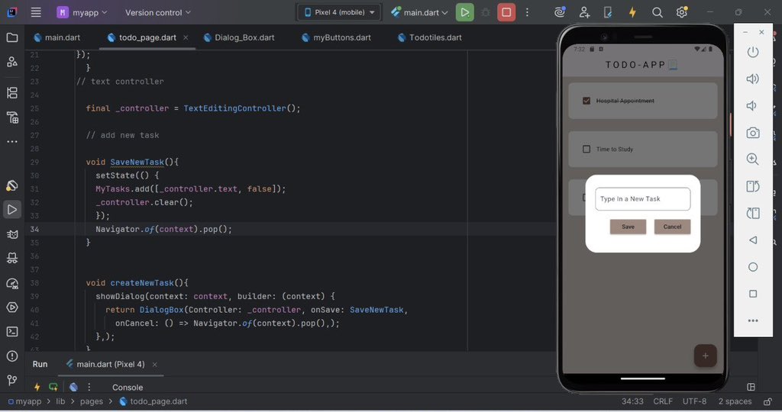Screen dimensions: 782x412
Task: Click the add-user account icon
Action: 584,12
